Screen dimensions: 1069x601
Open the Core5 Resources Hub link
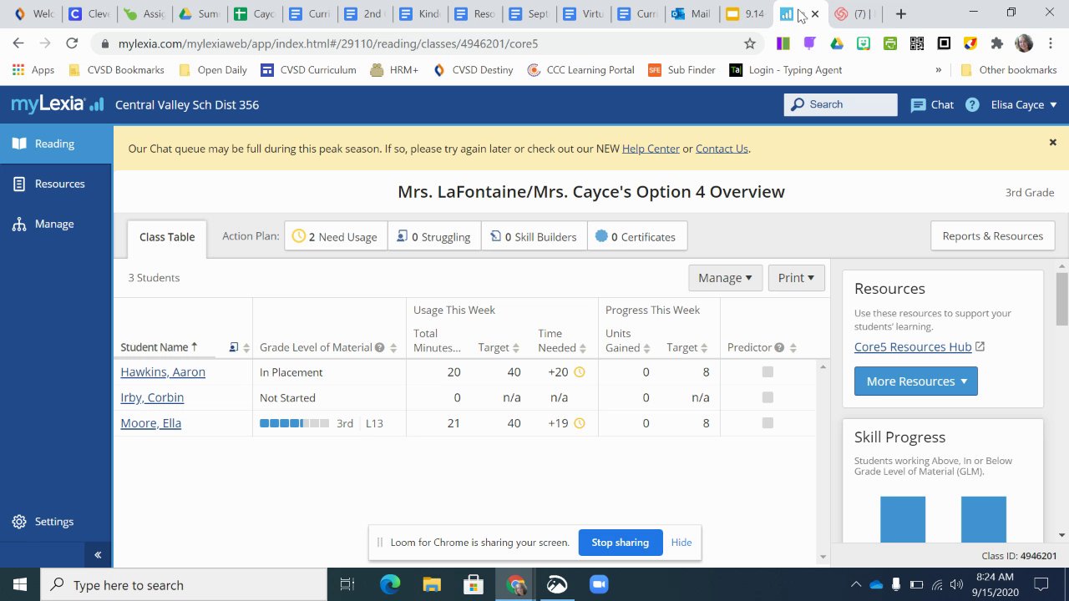[x=913, y=346]
